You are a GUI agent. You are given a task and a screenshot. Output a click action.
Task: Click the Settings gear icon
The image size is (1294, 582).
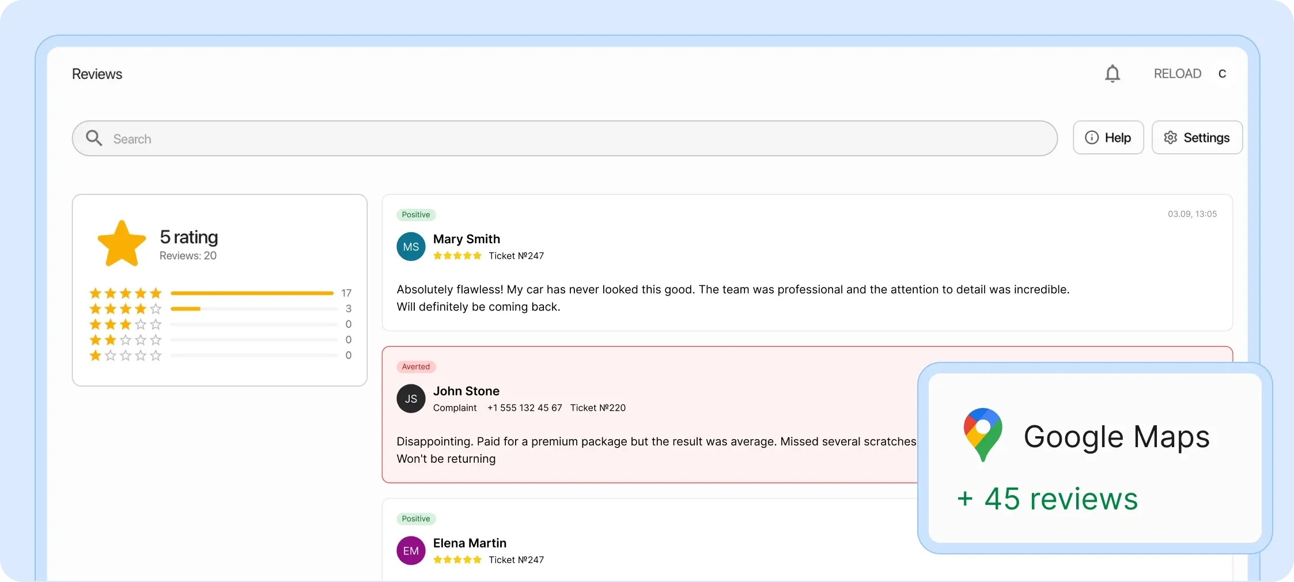(1171, 138)
